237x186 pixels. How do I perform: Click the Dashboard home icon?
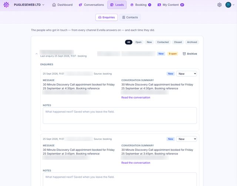point(54,5)
